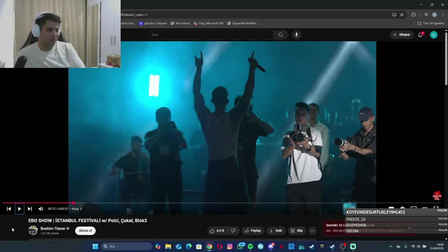Click the EBO SHOW video title
448x252 pixels.
(x=87, y=220)
